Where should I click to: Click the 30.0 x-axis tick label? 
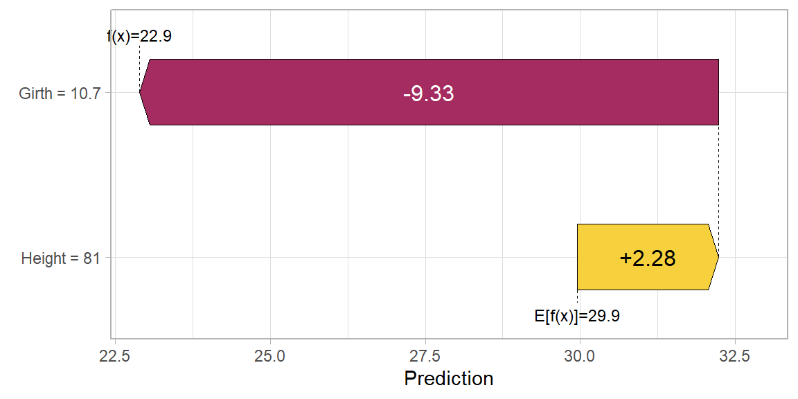click(579, 356)
